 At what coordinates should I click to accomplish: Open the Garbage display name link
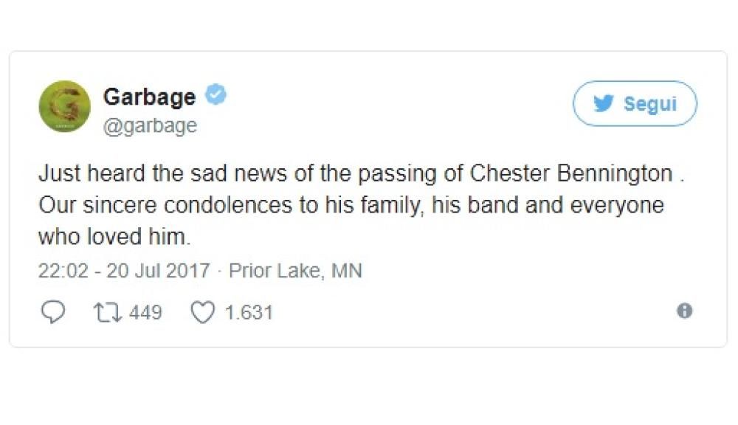149,97
